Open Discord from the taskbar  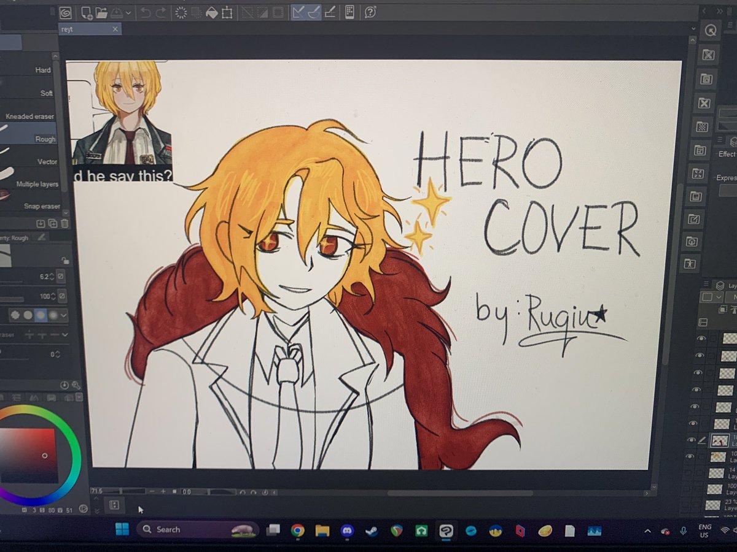click(x=346, y=530)
